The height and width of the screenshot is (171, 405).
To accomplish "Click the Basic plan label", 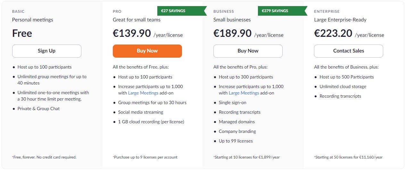I will point(18,12).
